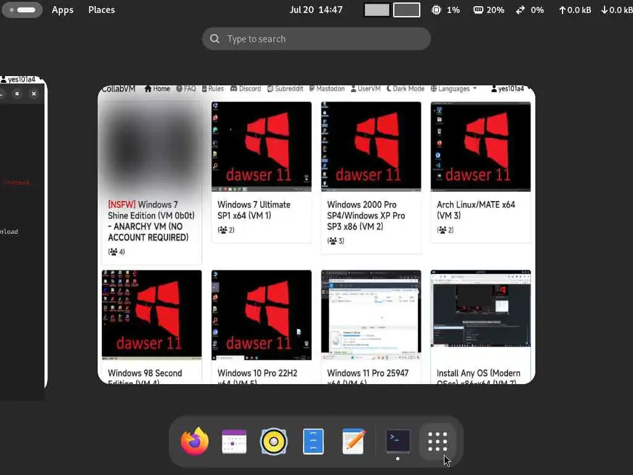Click the ANARCHY VM card title text
This screenshot has width=633, height=475.
[x=151, y=221]
